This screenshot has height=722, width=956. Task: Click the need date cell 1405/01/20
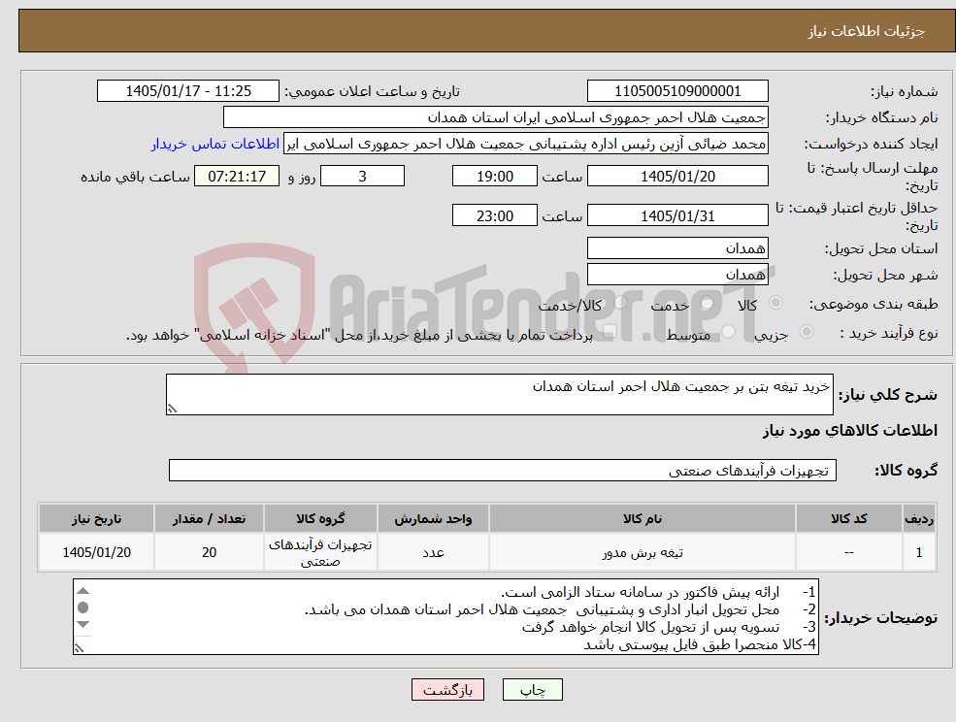click(96, 552)
